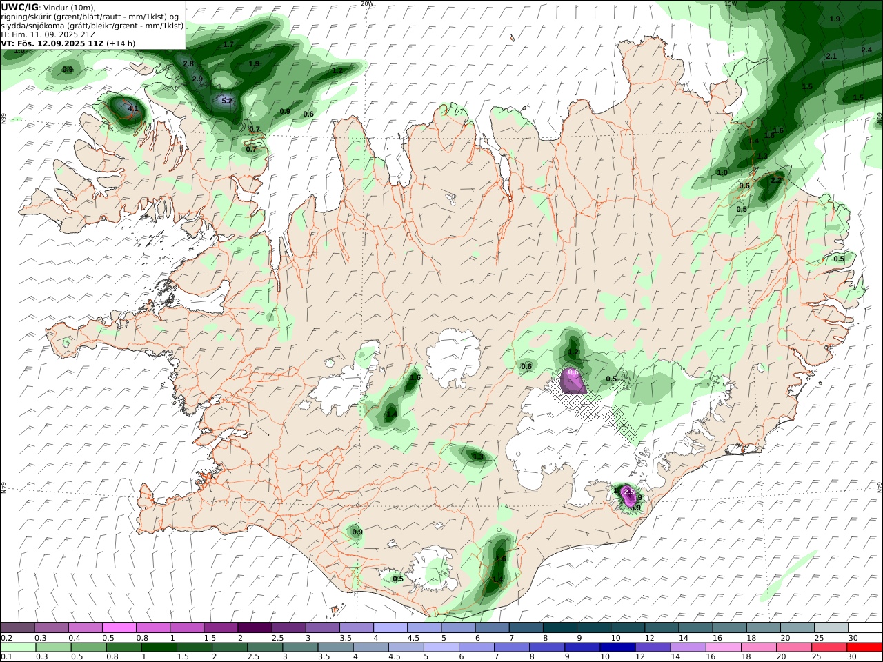Click the 'Vindur (10m)' header text

(70, 7)
